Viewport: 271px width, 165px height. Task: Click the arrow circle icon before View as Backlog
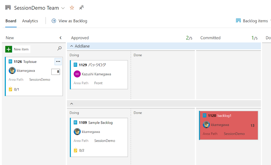[x=54, y=21]
